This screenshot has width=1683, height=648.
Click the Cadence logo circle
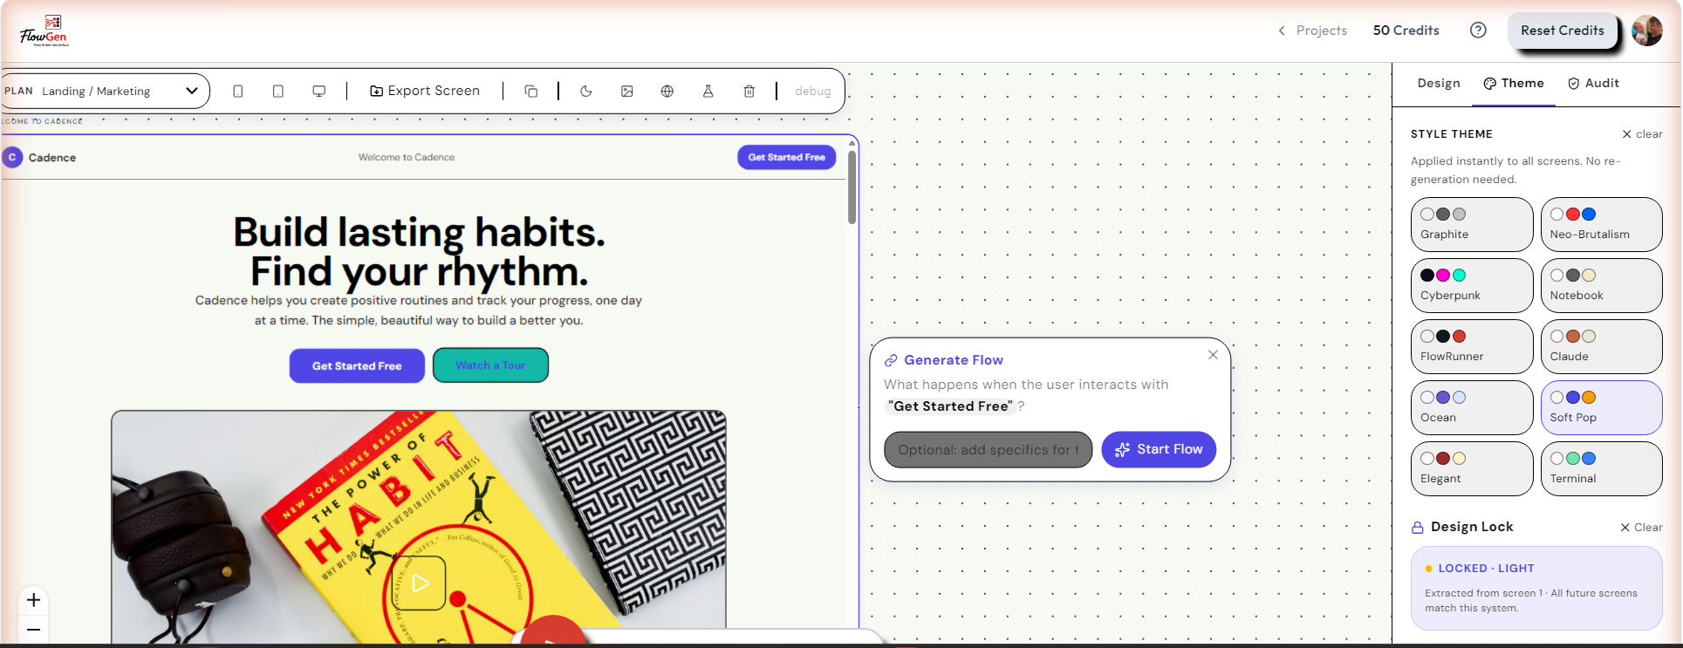(12, 157)
